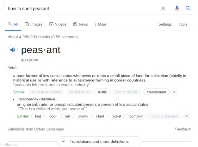Clear the search box with the X icon

163,9
